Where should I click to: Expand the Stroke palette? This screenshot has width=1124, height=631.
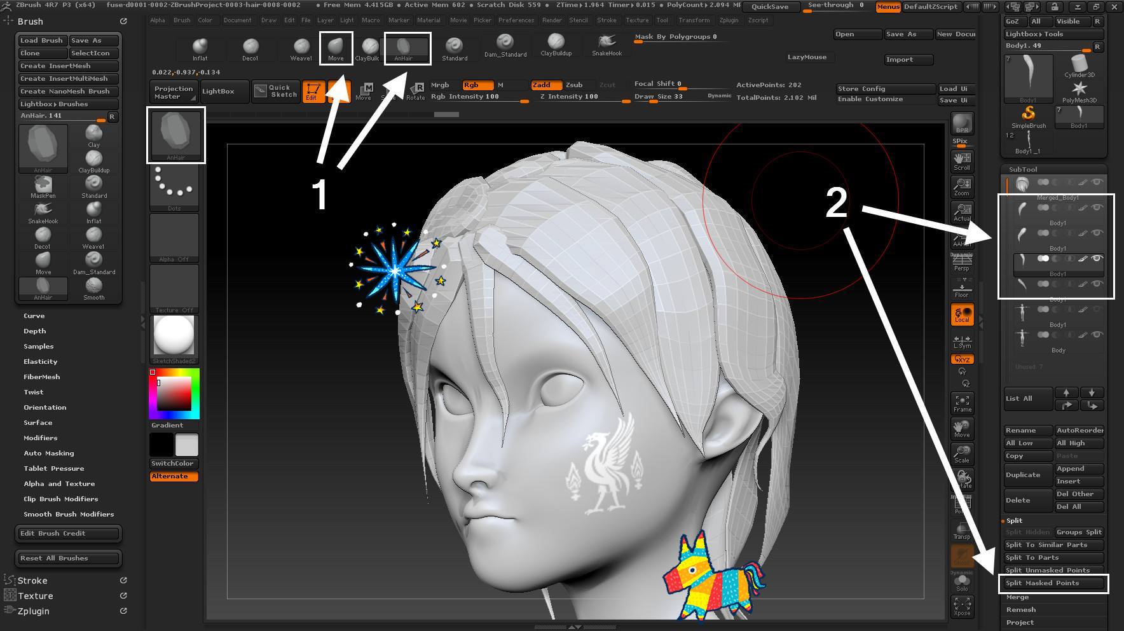pyautogui.click(x=32, y=581)
